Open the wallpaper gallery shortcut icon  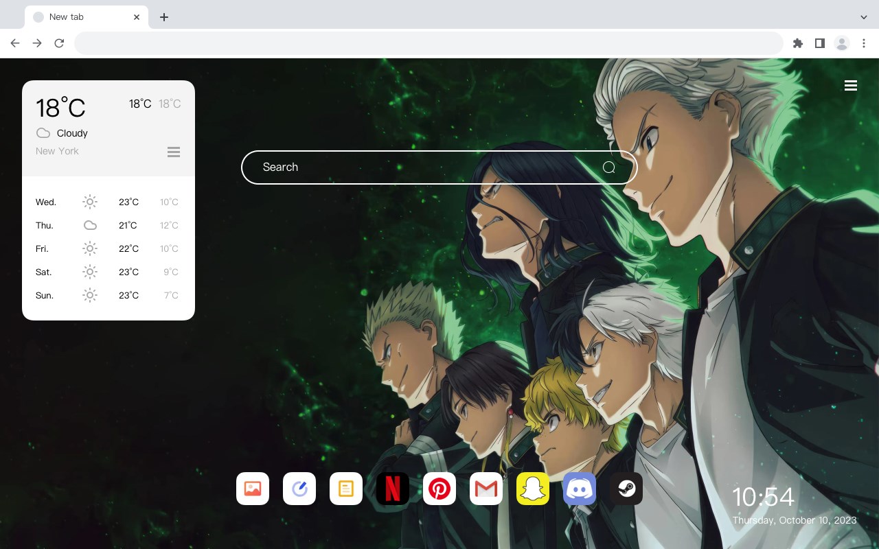253,489
